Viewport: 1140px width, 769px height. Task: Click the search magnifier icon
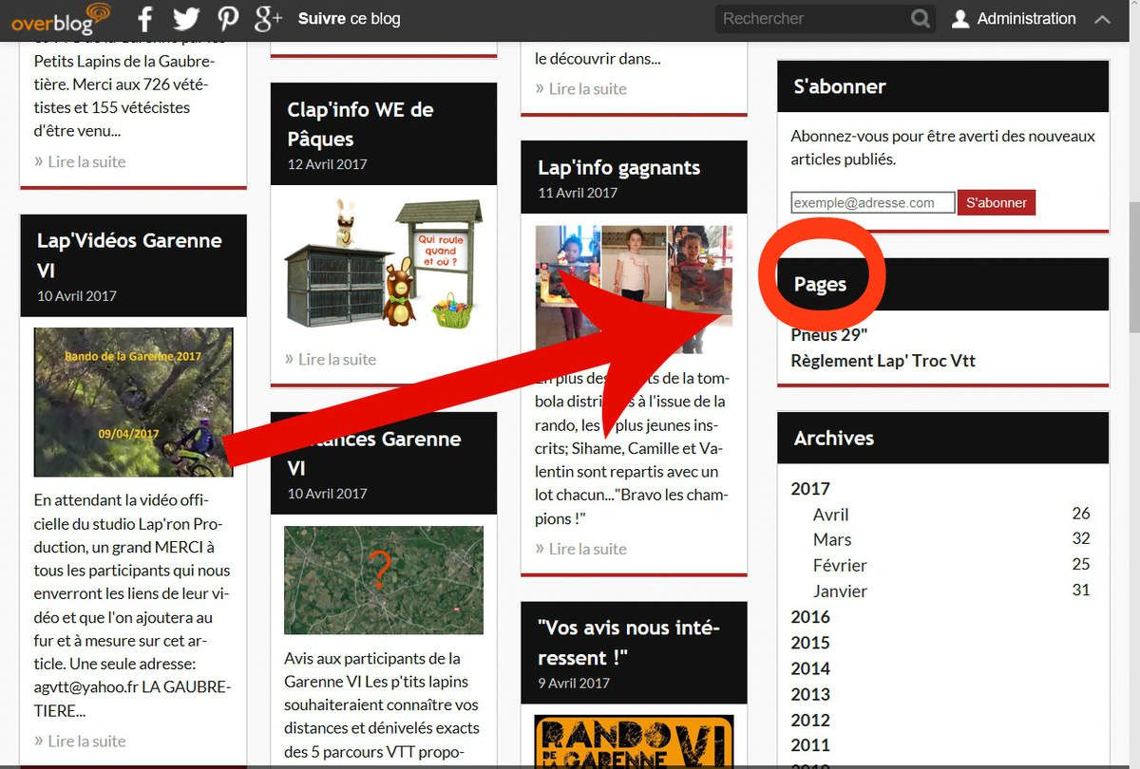click(920, 18)
